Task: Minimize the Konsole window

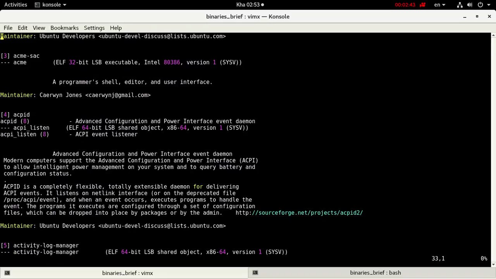Action: tap(465, 16)
